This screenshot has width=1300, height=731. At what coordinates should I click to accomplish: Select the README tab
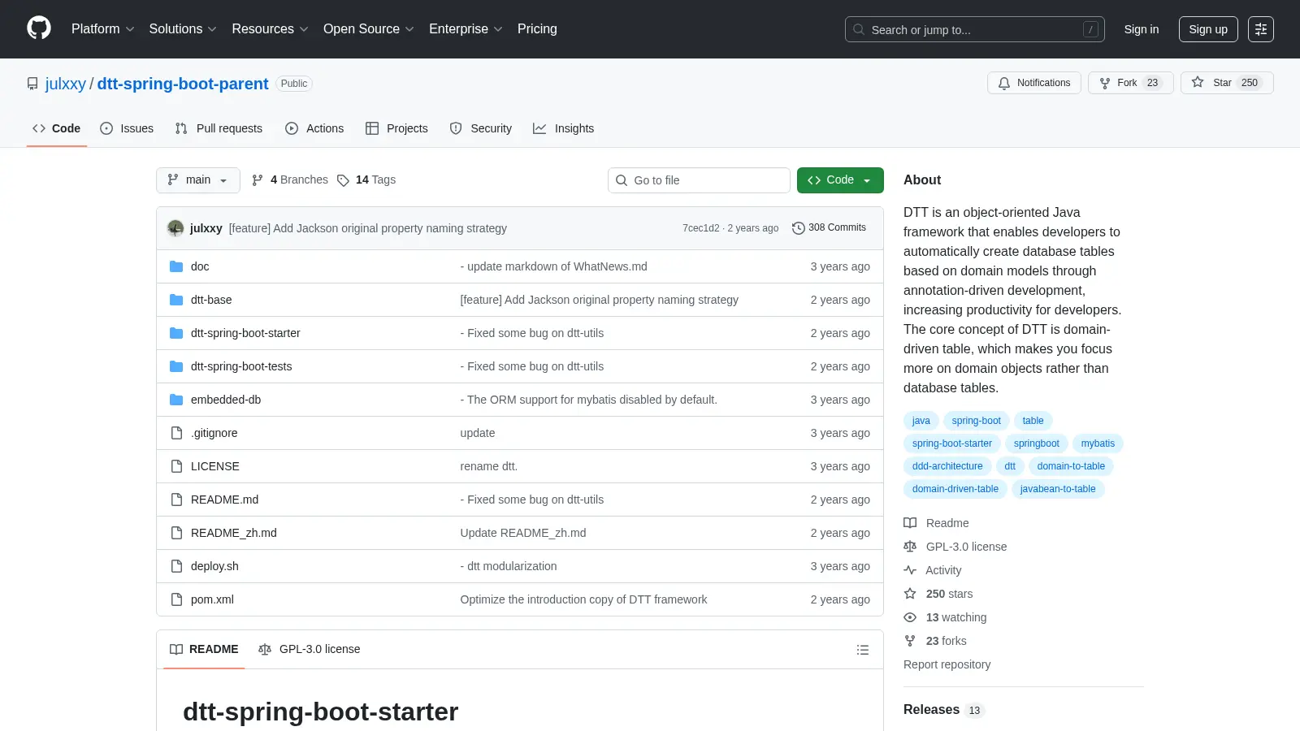coord(204,649)
